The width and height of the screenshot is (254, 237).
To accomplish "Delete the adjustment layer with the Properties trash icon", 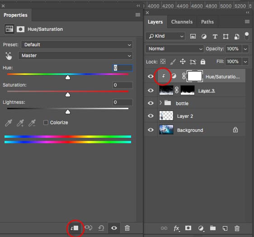I will [127, 228].
